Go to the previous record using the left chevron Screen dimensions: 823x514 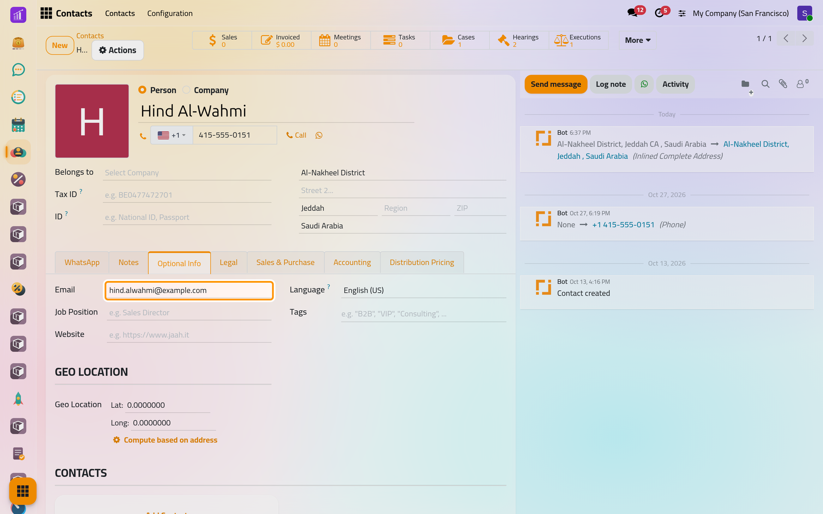click(786, 39)
